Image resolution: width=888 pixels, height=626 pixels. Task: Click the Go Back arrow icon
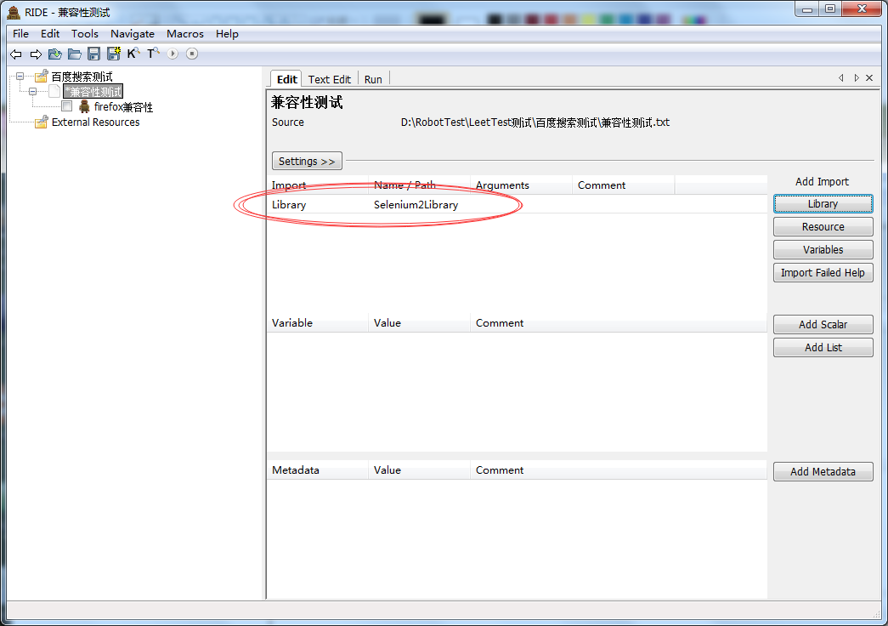pyautogui.click(x=16, y=54)
